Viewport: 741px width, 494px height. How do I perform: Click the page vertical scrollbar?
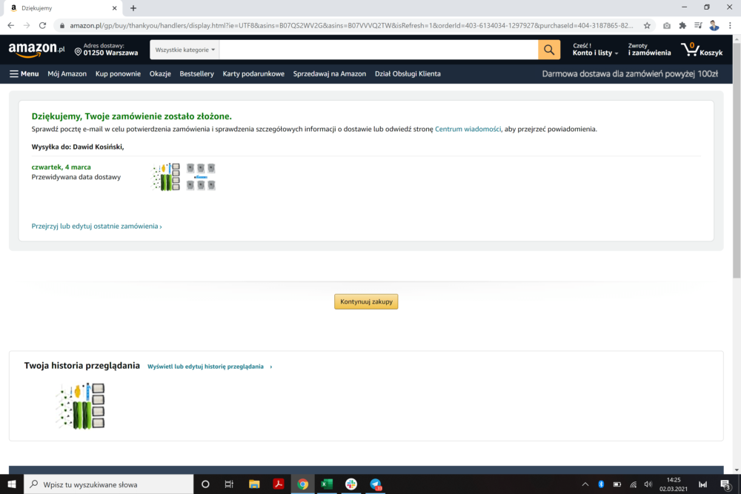[x=737, y=161]
